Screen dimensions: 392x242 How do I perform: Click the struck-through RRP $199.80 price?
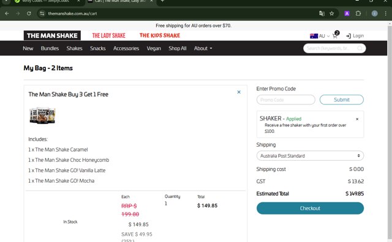tap(130, 210)
